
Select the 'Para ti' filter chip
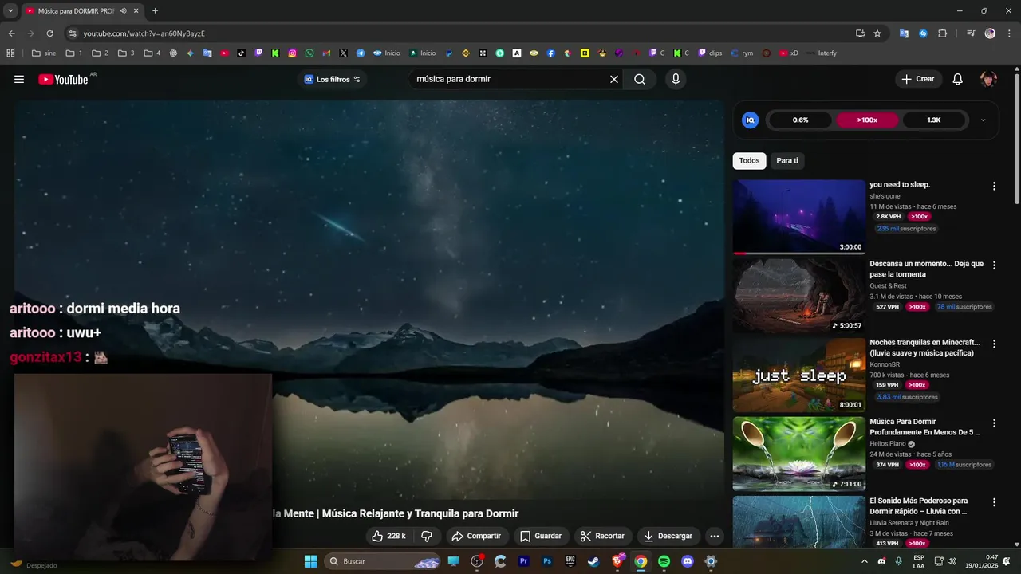(787, 160)
